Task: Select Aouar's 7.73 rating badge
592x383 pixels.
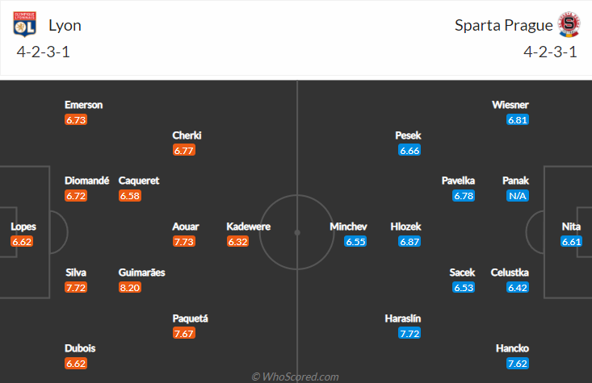Action: [184, 241]
